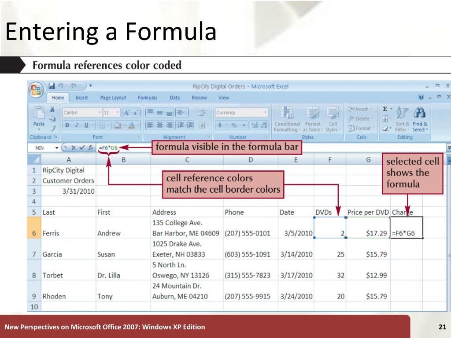Open the Orientation text rotation button
Viewport: 451px width, 338px height.
click(181, 112)
